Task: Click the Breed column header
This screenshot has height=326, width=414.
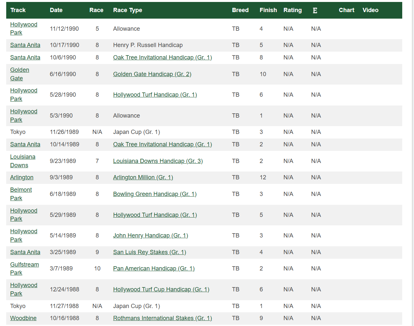Action: pyautogui.click(x=240, y=10)
